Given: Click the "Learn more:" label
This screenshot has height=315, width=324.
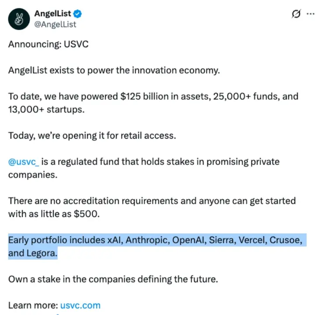Looking at the screenshot, I should pos(32,305).
